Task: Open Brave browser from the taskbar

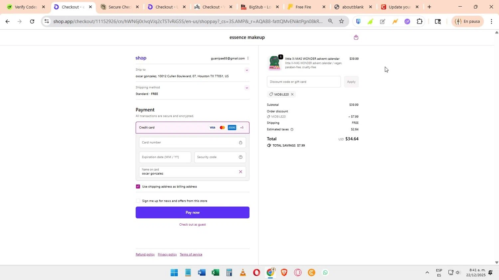Action: point(284,273)
